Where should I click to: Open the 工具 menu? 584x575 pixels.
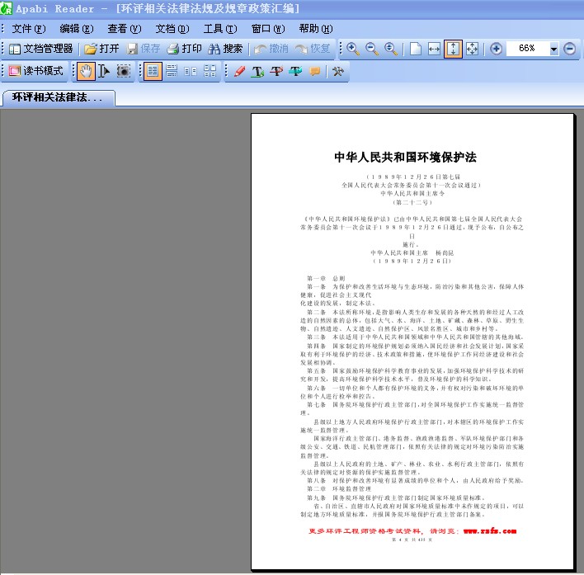pos(220,29)
